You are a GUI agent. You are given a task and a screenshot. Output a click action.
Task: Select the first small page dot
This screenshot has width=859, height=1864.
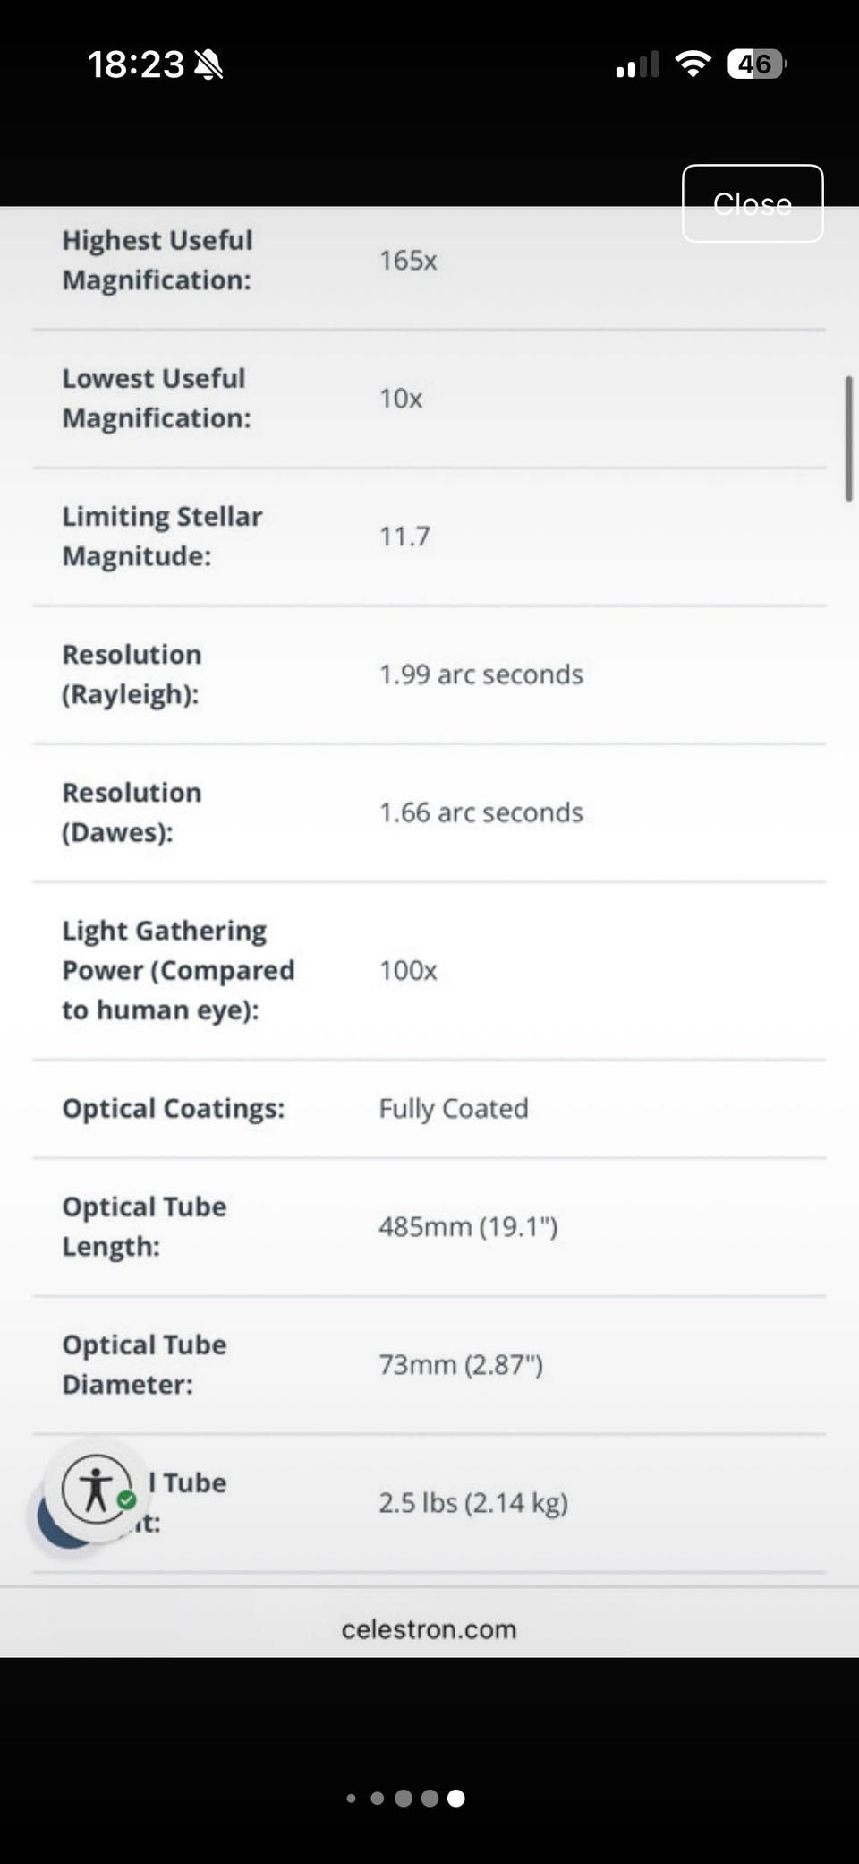pos(351,1798)
